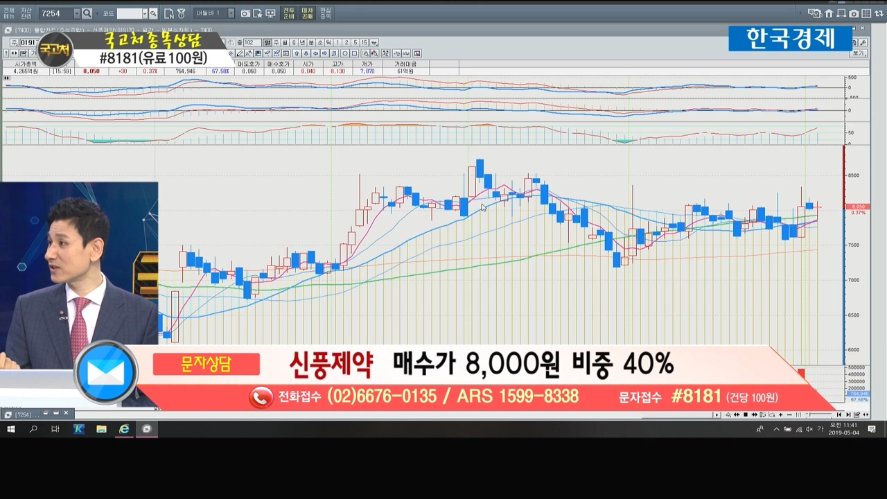Click the medal icon in the top toolbar
Image resolution: width=887 pixels, height=499 pixels.
(181, 13)
